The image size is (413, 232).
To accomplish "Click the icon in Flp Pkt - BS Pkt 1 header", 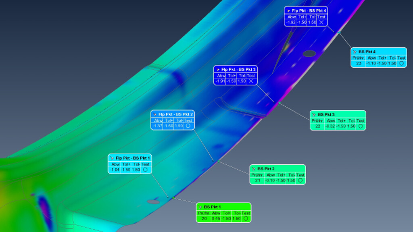I will coord(112,158).
